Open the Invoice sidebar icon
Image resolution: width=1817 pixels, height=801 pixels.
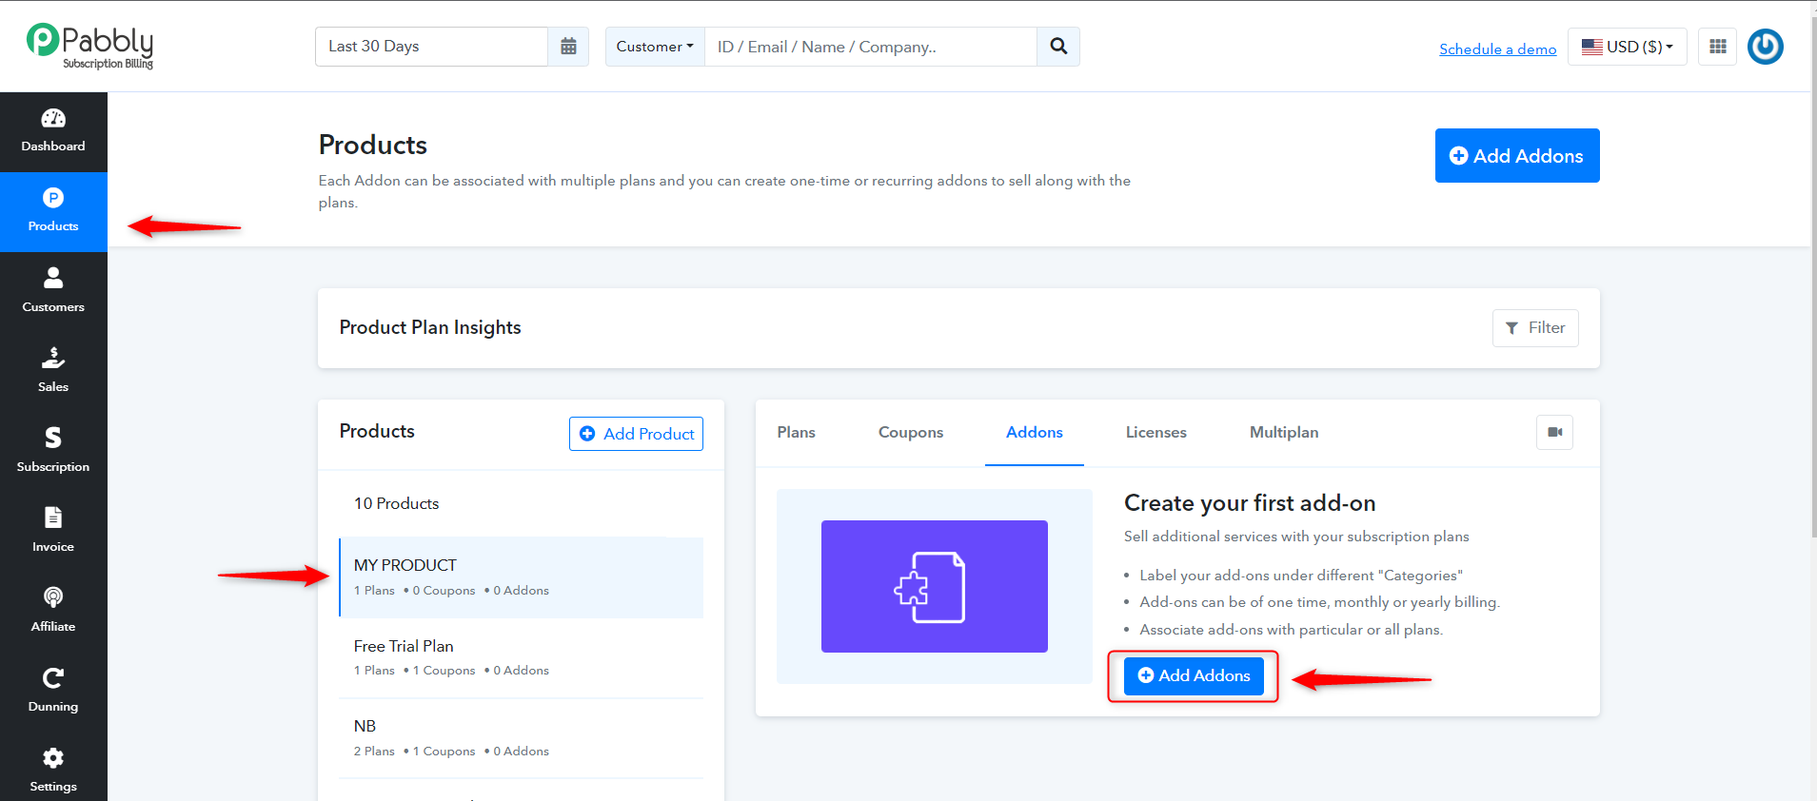[x=53, y=531]
